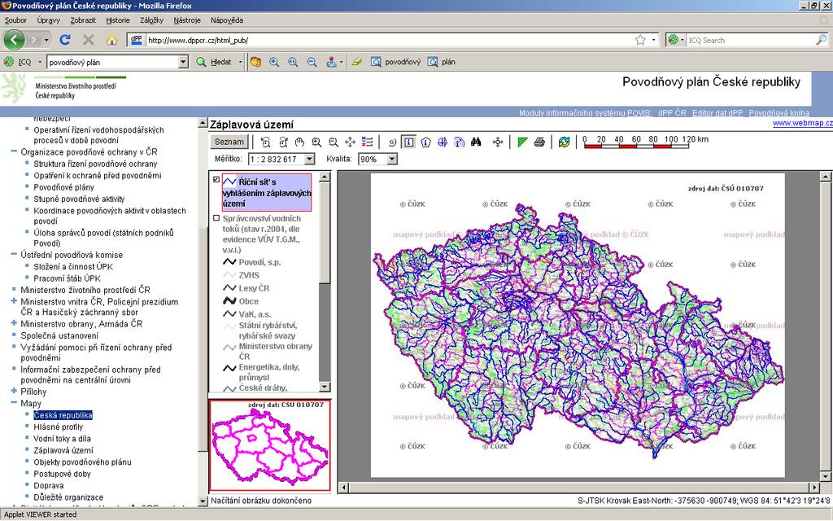This screenshot has width=833, height=521.
Task: Click the Hledat search button
Action: coord(215,62)
